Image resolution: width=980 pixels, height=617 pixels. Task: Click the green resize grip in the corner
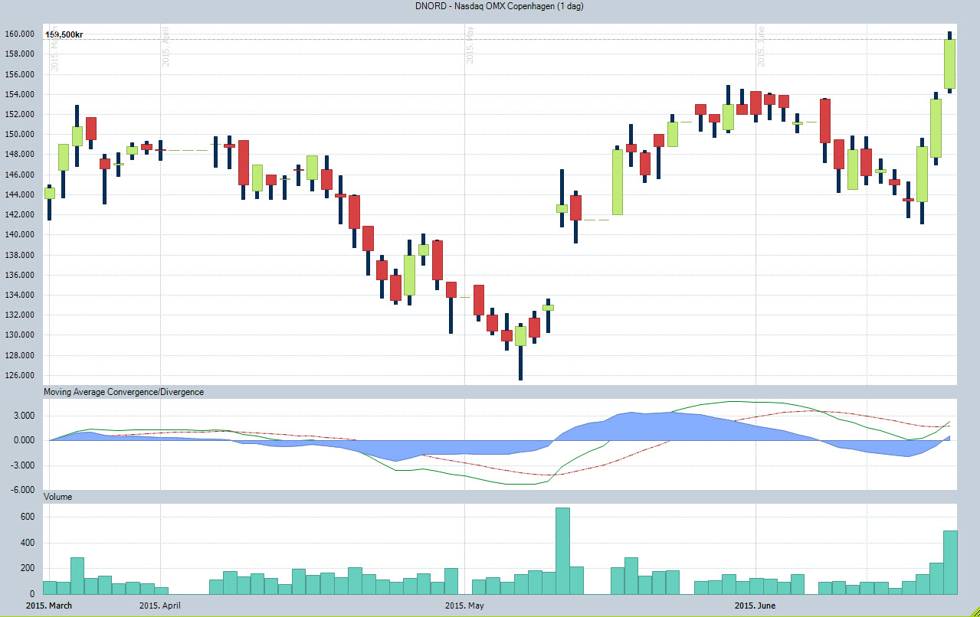click(972, 610)
